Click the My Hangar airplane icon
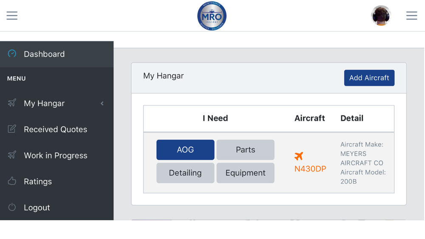 12,103
